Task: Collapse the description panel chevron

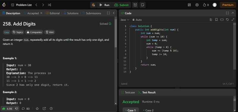Action: (114, 13)
